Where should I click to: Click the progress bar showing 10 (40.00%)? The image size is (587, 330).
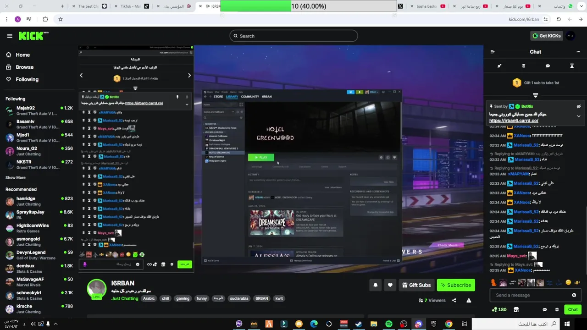click(308, 6)
